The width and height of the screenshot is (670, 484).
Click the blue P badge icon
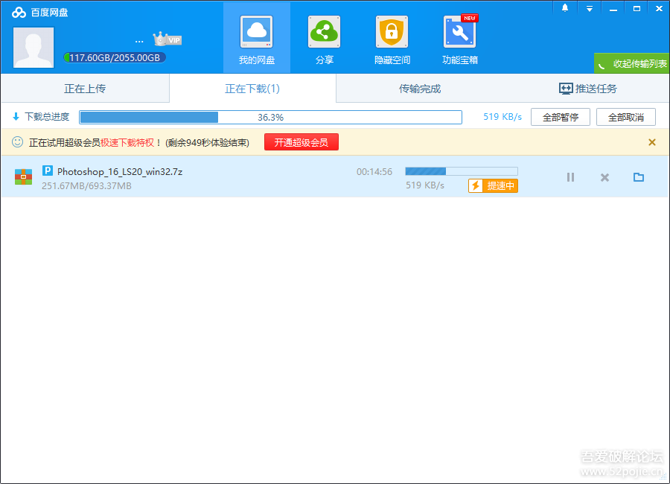(x=48, y=171)
